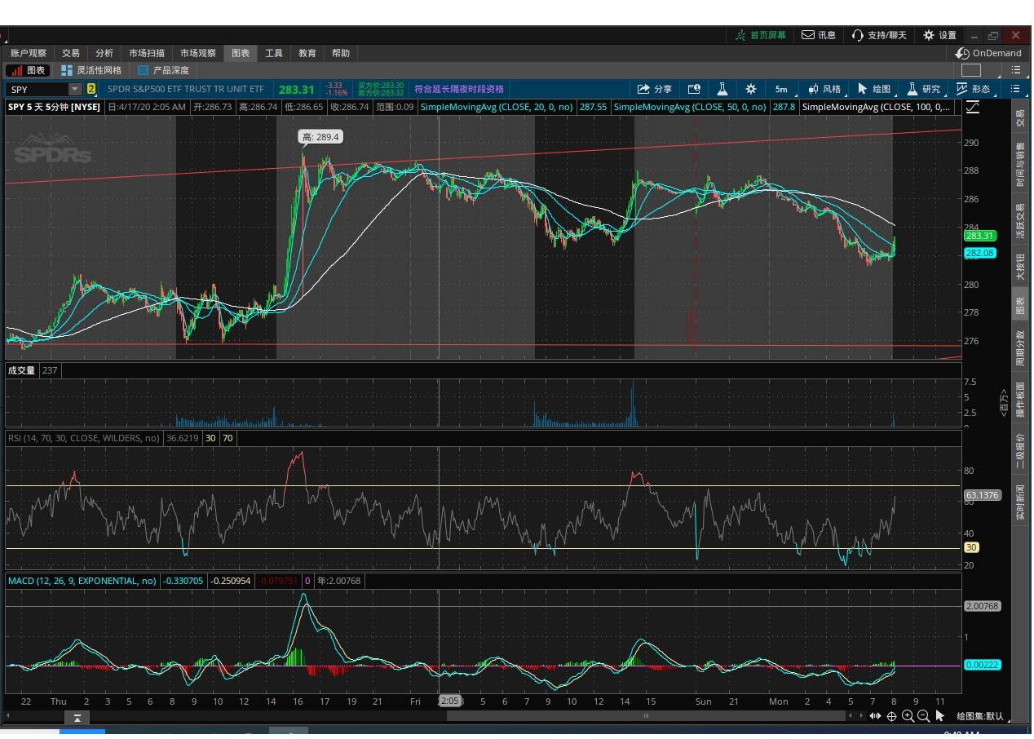Change 5m timeframe selector

pos(781,89)
